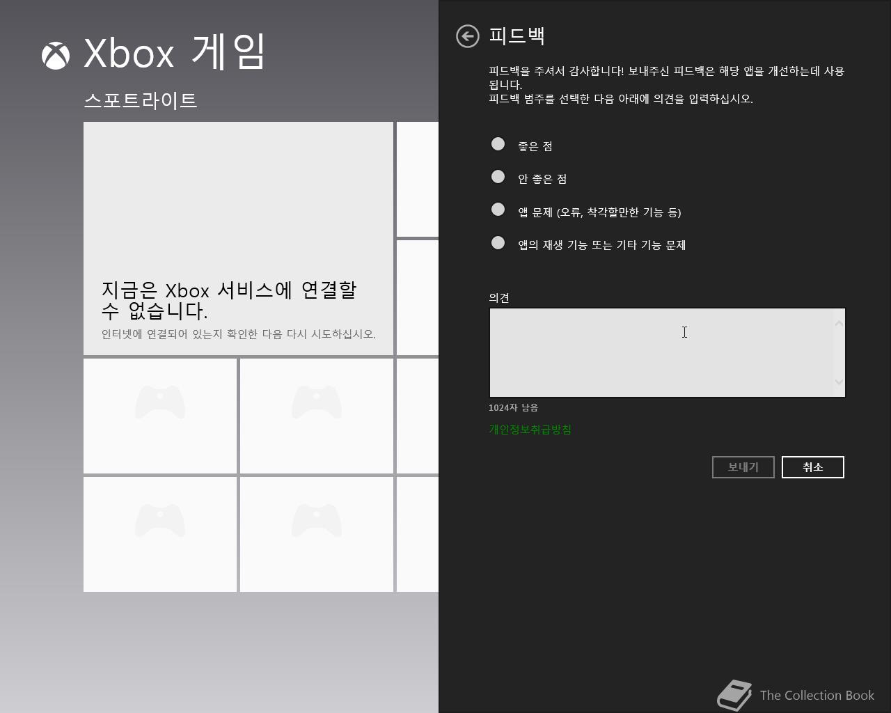Click the 스포트라이트 section heading
Screen dimensions: 891x713
[141, 100]
